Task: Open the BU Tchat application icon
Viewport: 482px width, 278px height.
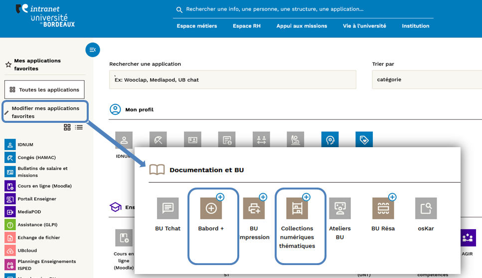Action: pos(167,209)
